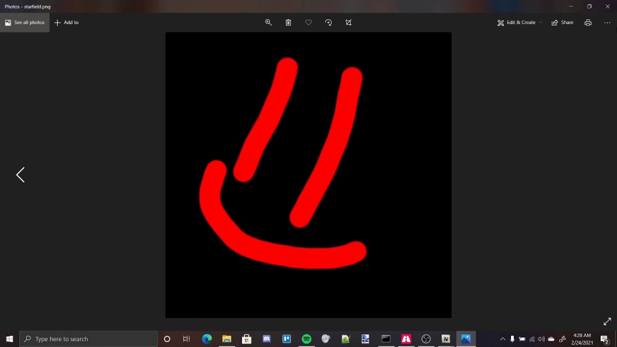The height and width of the screenshot is (347, 617).
Task: Open notification action center
Action: point(605,339)
